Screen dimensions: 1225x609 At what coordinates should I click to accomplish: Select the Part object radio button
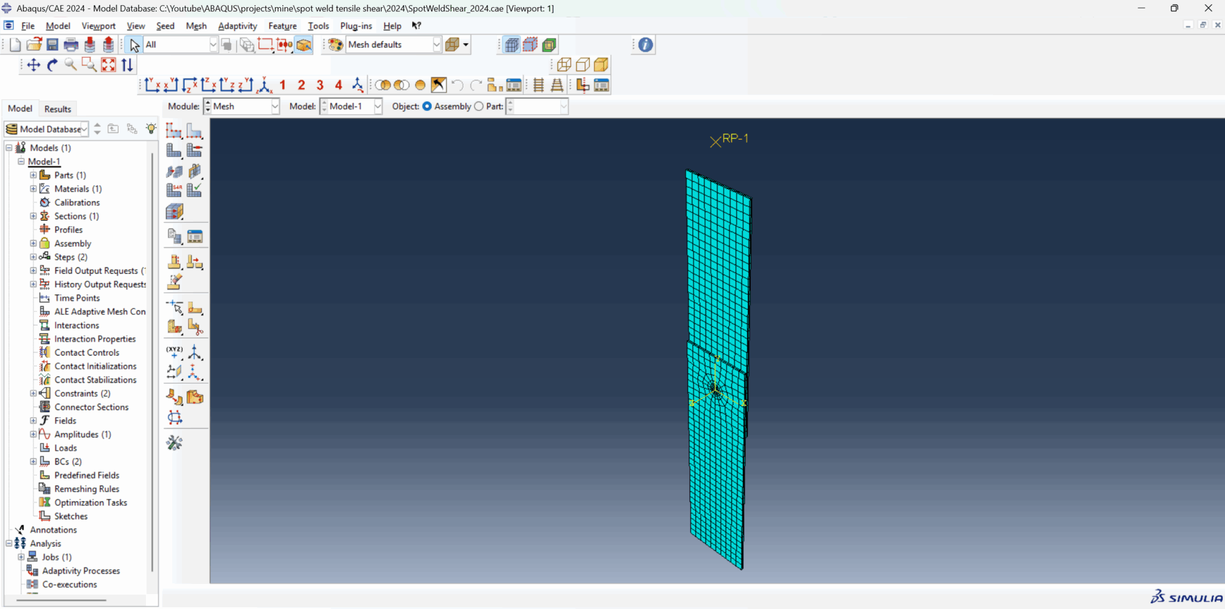479,106
